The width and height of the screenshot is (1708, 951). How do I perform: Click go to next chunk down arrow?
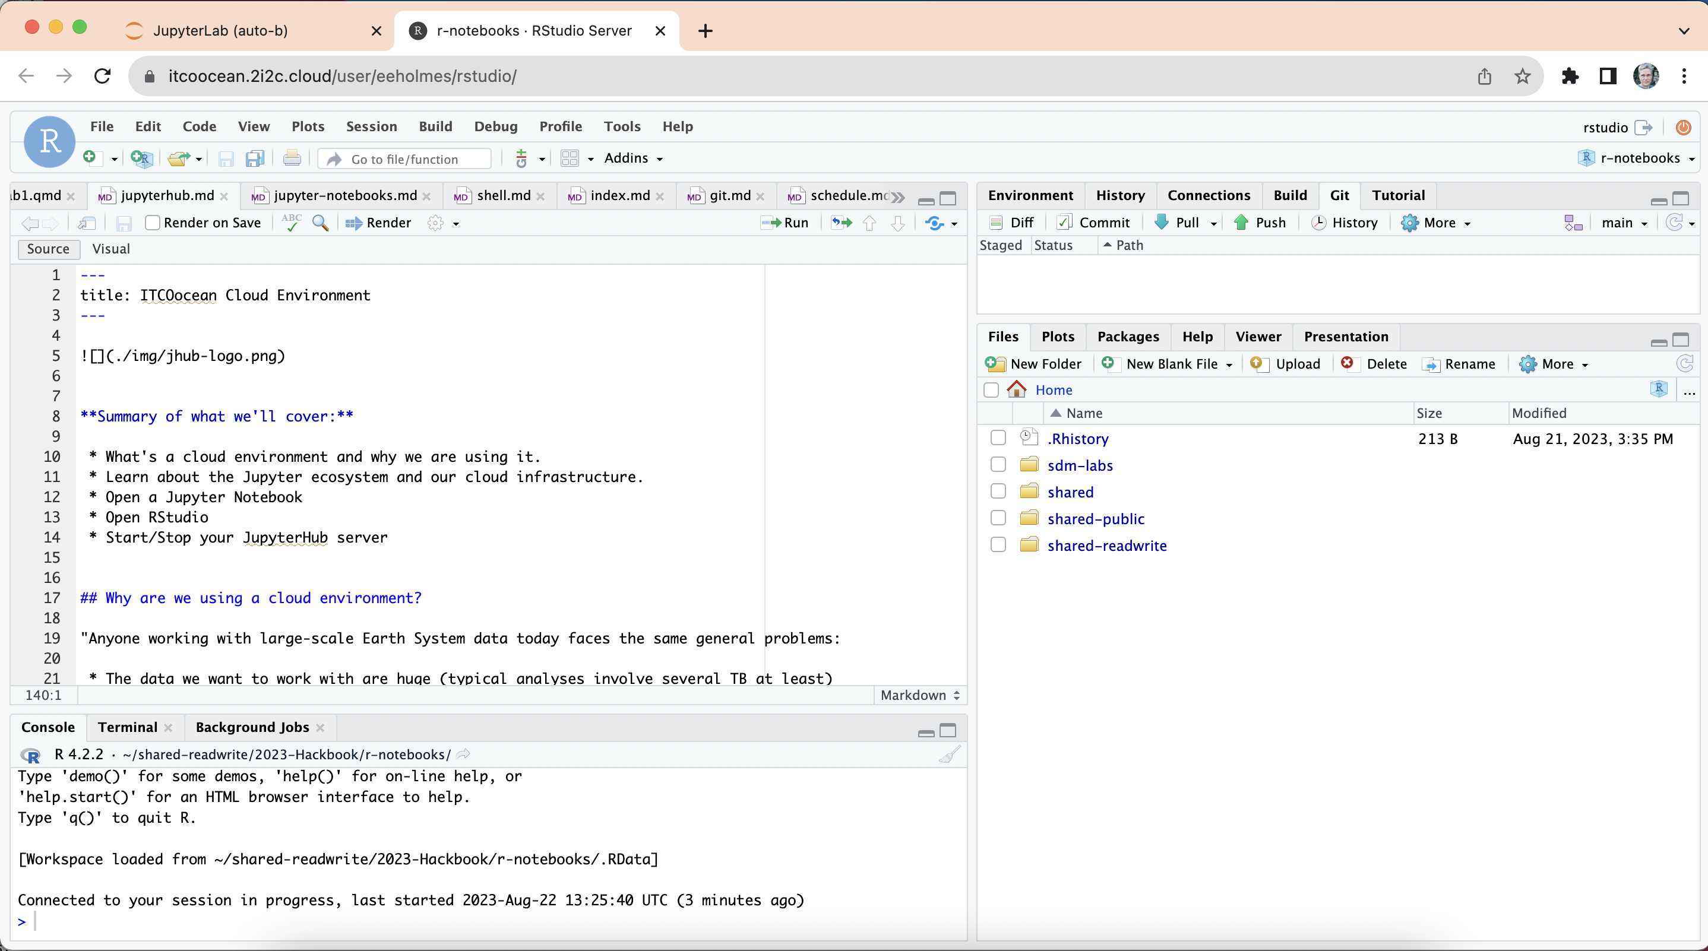point(899,223)
